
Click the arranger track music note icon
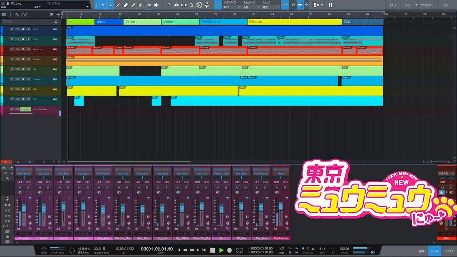56,22
